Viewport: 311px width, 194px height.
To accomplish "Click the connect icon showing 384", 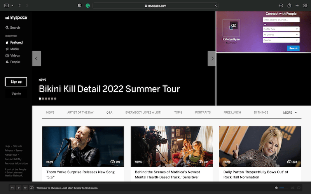I will (x=201, y=162).
